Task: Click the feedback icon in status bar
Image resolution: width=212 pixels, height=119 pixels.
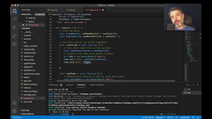Action: 193,117
